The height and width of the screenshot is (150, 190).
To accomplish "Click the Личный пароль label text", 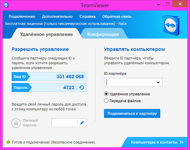I will click(x=30, y=123).
